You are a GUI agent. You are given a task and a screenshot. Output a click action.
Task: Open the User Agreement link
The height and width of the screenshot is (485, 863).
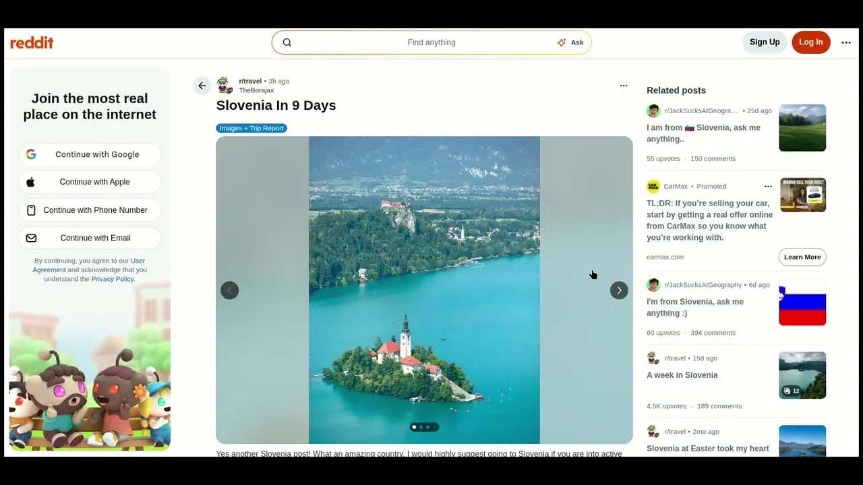click(89, 265)
